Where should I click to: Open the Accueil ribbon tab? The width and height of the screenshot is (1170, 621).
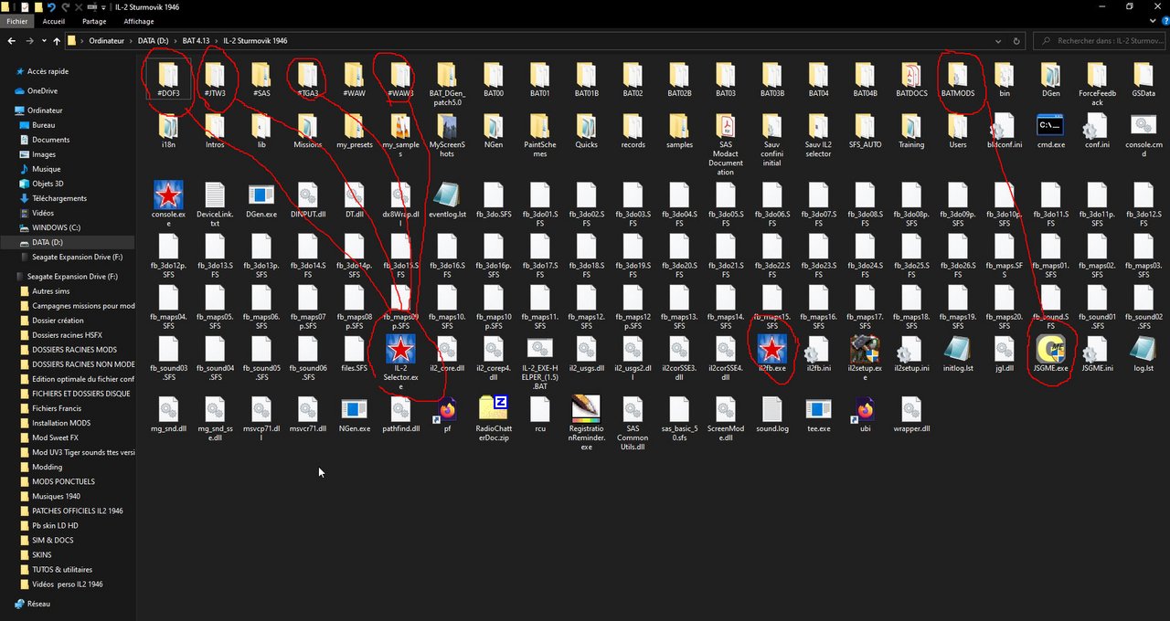point(54,21)
